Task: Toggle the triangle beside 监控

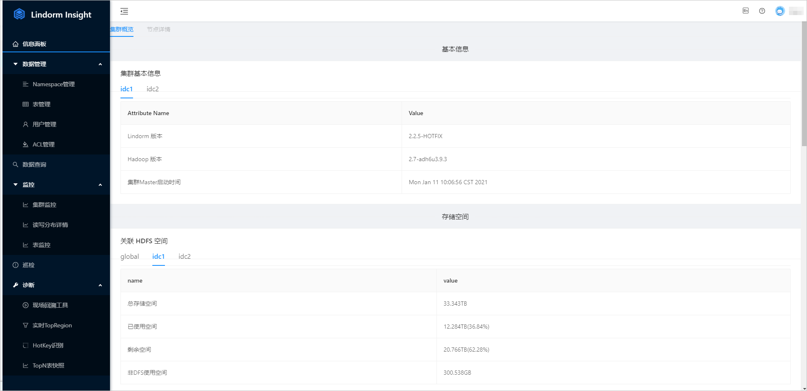Action: [16, 185]
